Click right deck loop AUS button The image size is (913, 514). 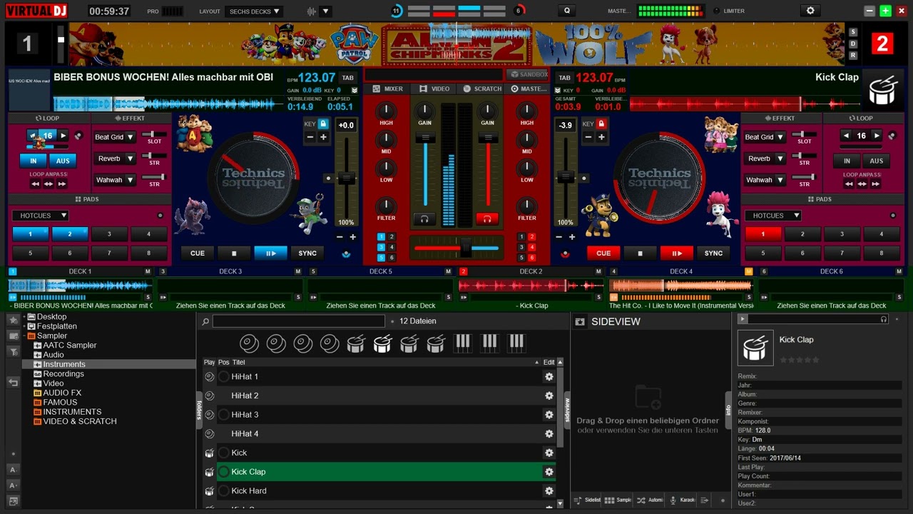pos(877,161)
